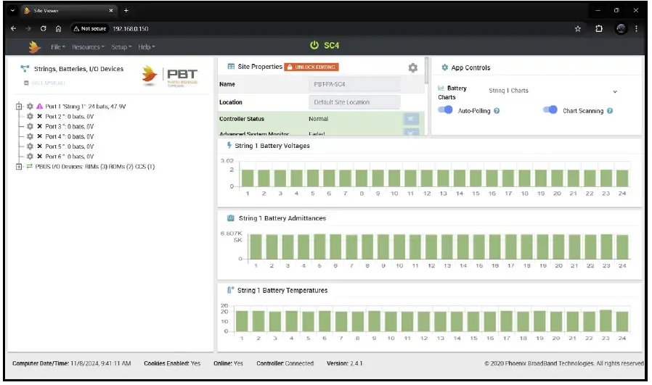Viewport: 652px width, 385px height.
Task: Click the gear icon for Port 6
Action: pyautogui.click(x=30, y=156)
